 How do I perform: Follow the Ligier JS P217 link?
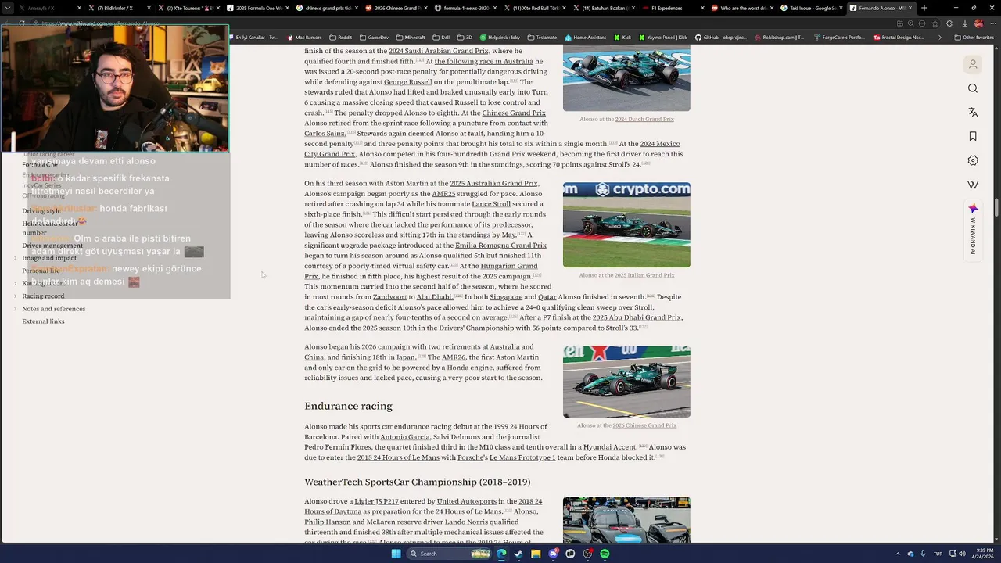coord(376,501)
